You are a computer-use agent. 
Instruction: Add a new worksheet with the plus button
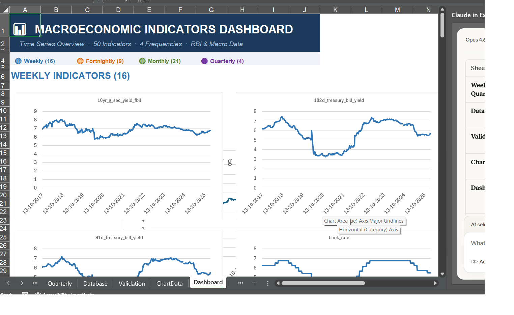pos(254,283)
